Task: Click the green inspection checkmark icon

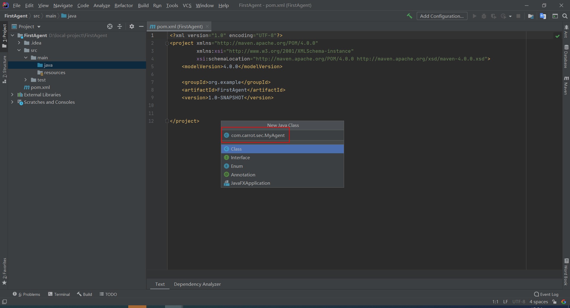Action: [557, 36]
